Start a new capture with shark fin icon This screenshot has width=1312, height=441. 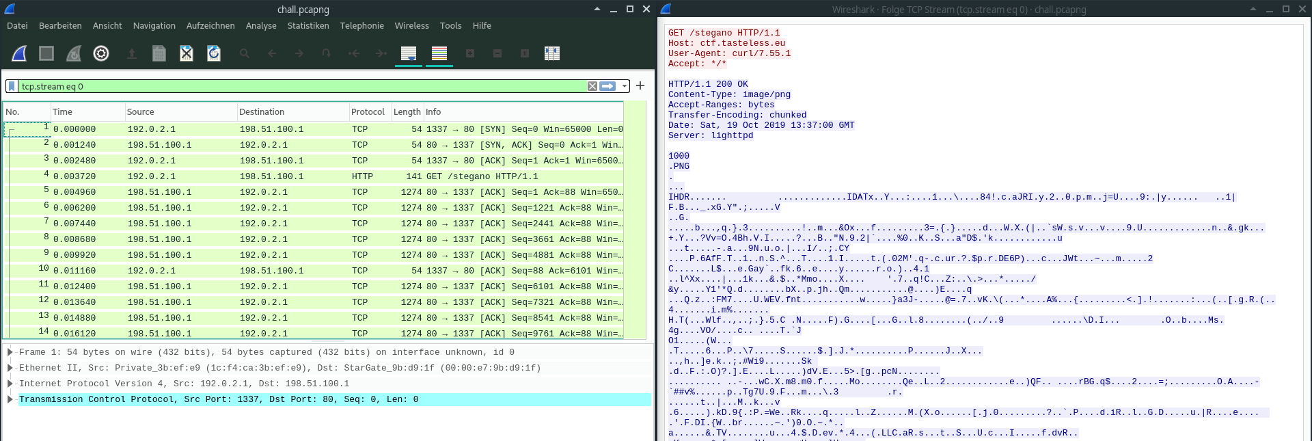click(x=19, y=53)
